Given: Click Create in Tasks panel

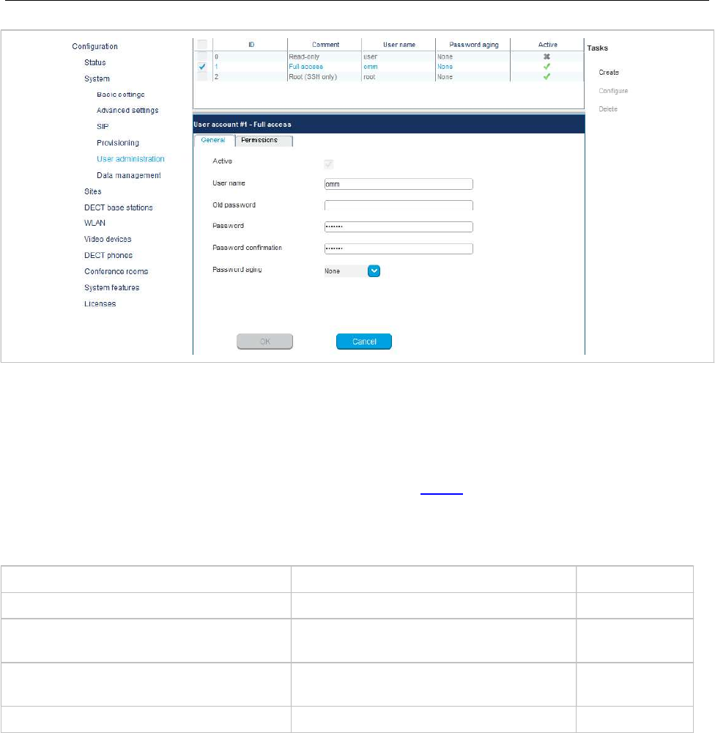Looking at the screenshot, I should pyautogui.click(x=609, y=73).
